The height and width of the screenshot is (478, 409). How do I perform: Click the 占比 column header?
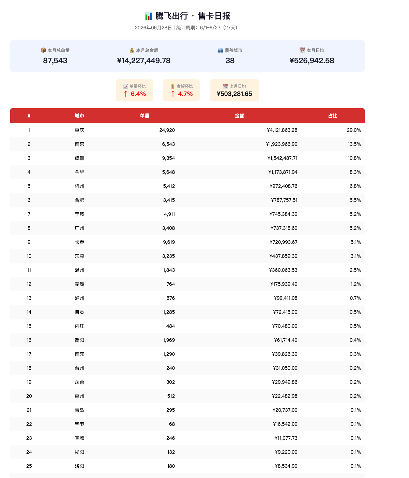click(x=333, y=116)
